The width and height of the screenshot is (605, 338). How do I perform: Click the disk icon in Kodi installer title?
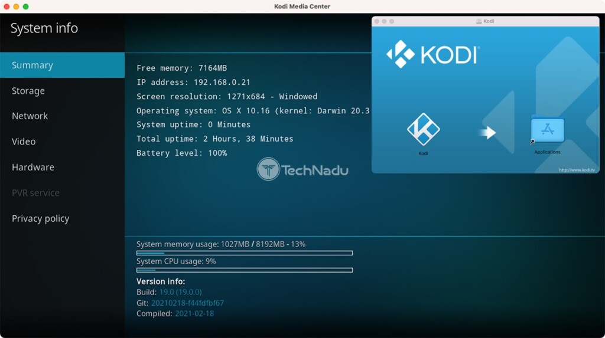(479, 21)
